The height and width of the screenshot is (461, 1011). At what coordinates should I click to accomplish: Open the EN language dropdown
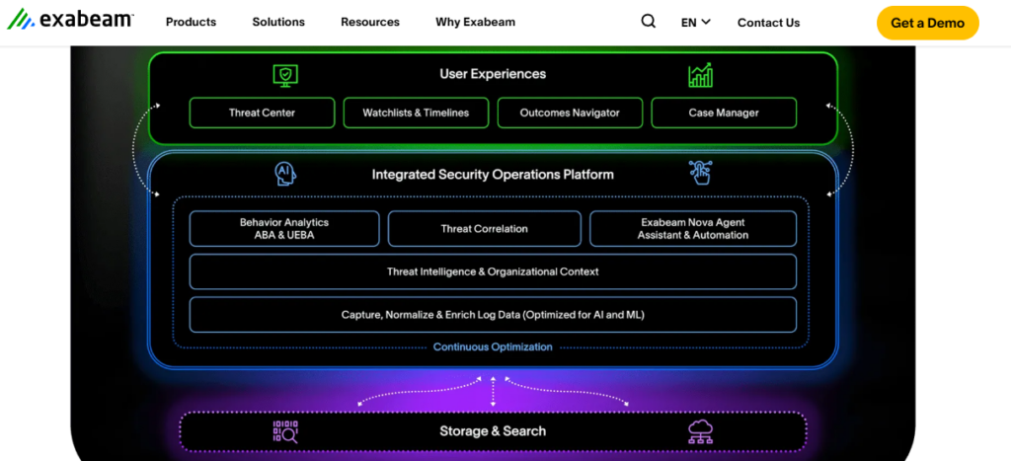pyautogui.click(x=696, y=22)
